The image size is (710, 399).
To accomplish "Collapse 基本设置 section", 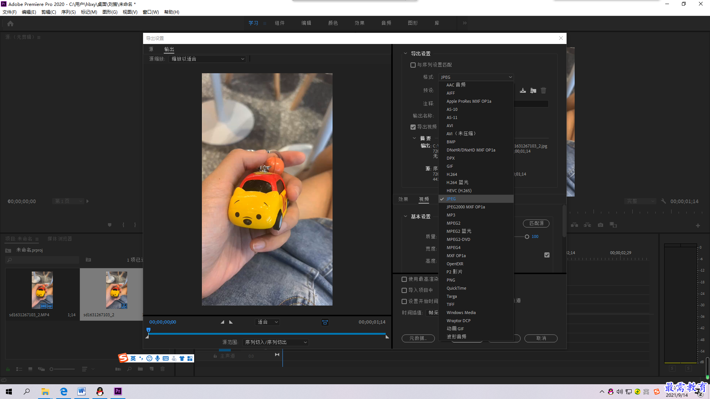I will [405, 216].
